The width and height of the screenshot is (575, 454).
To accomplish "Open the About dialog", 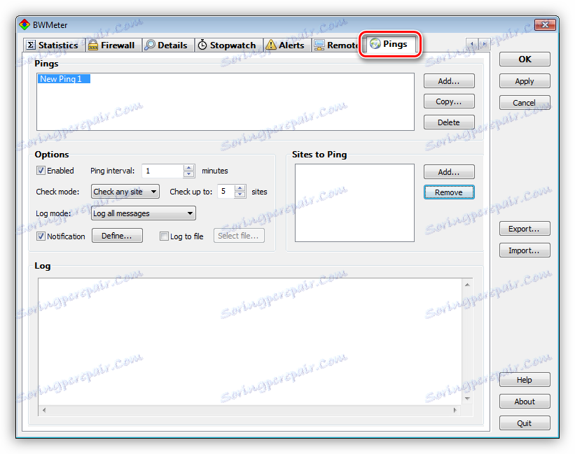I will pyautogui.click(x=525, y=402).
